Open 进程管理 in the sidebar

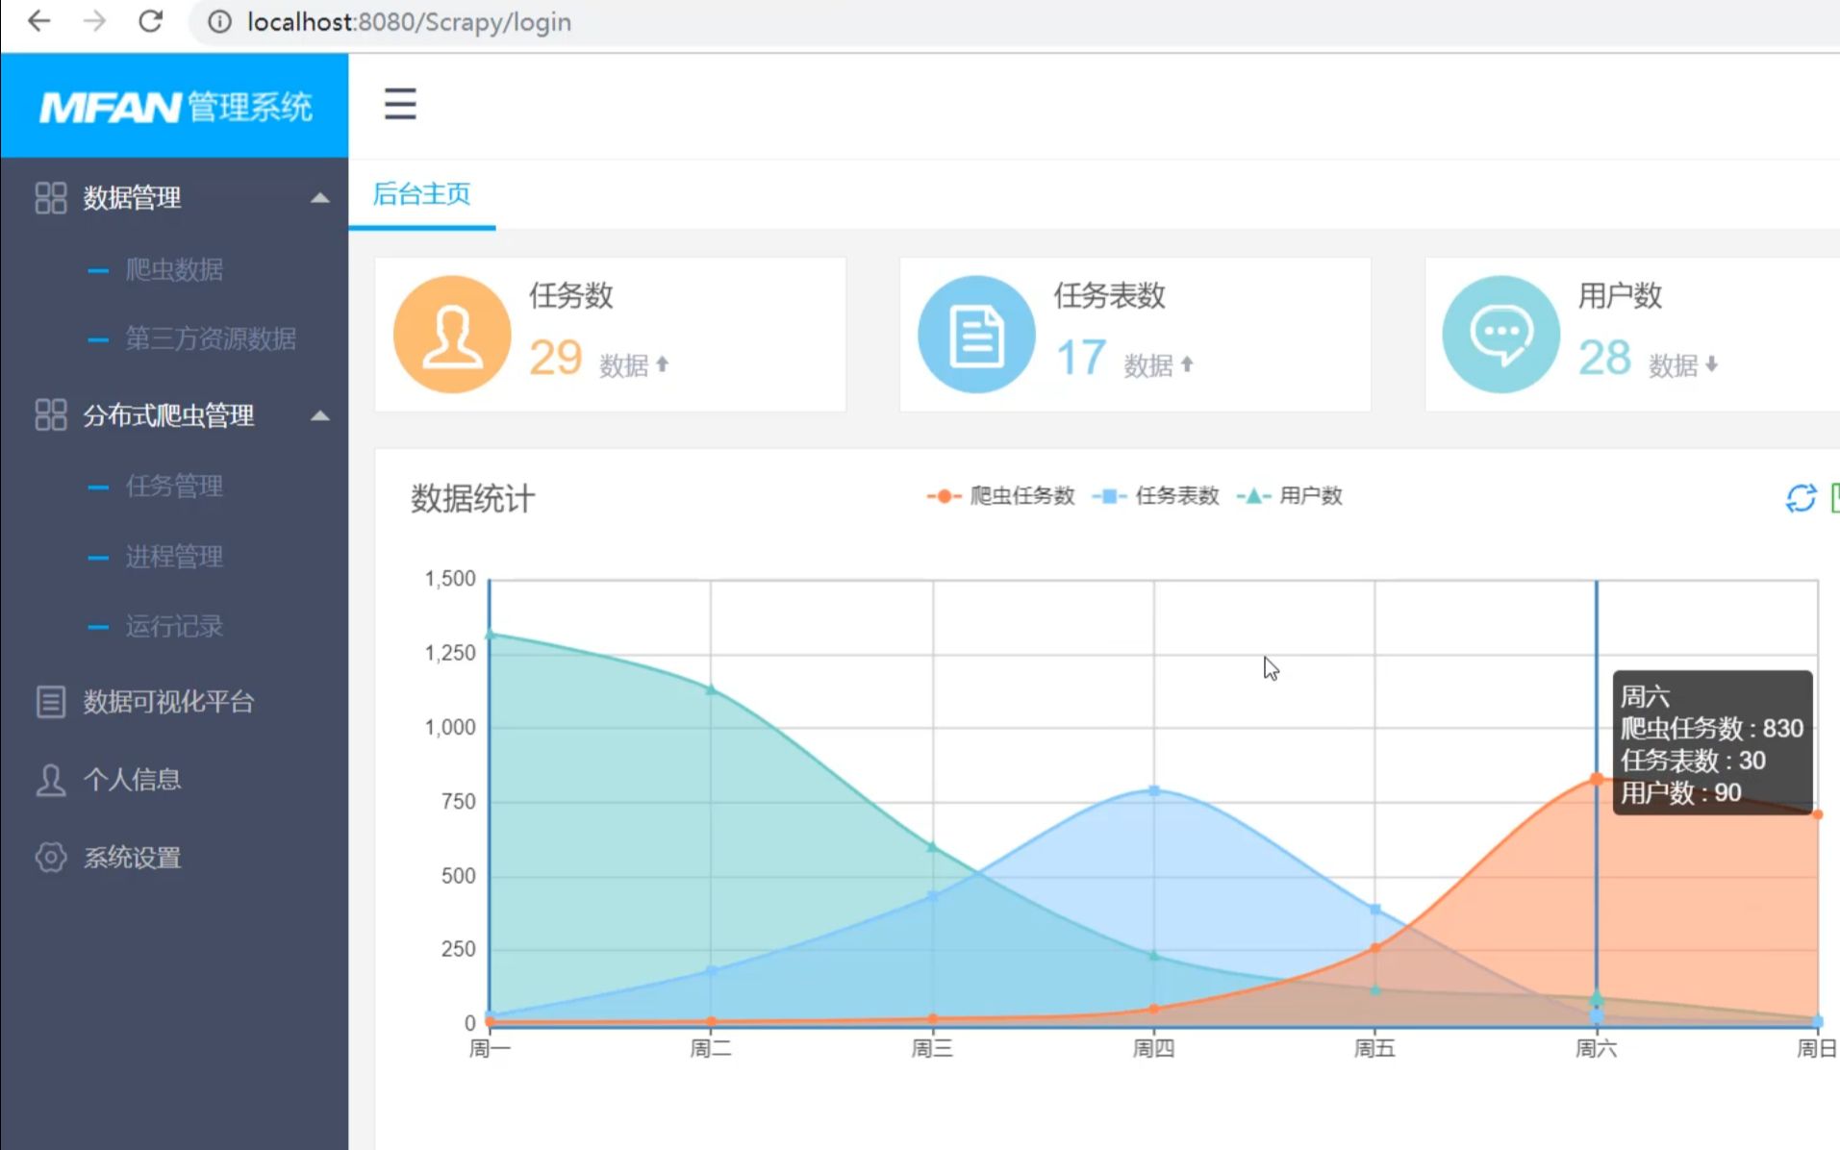174,556
